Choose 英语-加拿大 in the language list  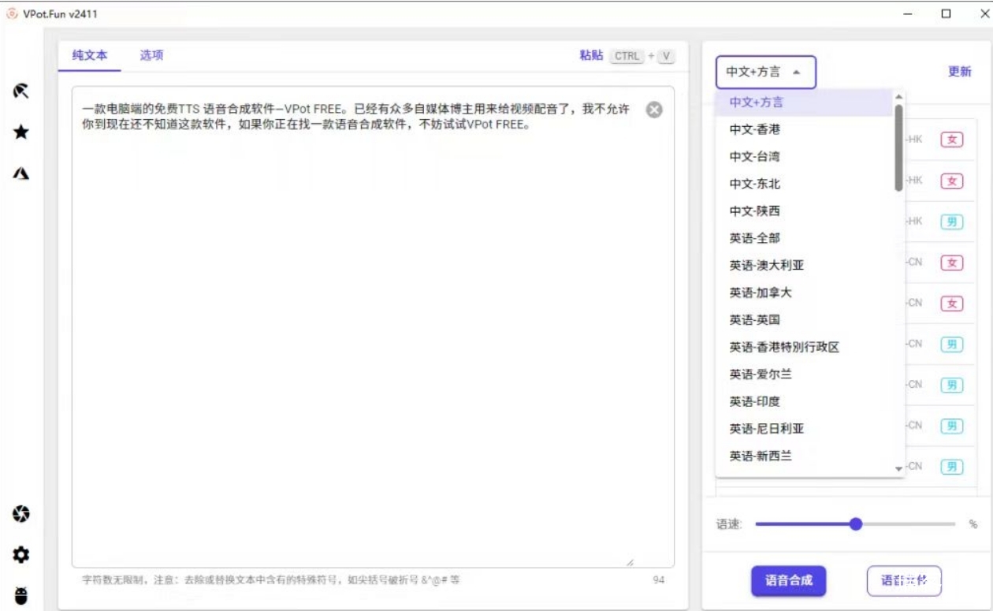tap(804, 292)
